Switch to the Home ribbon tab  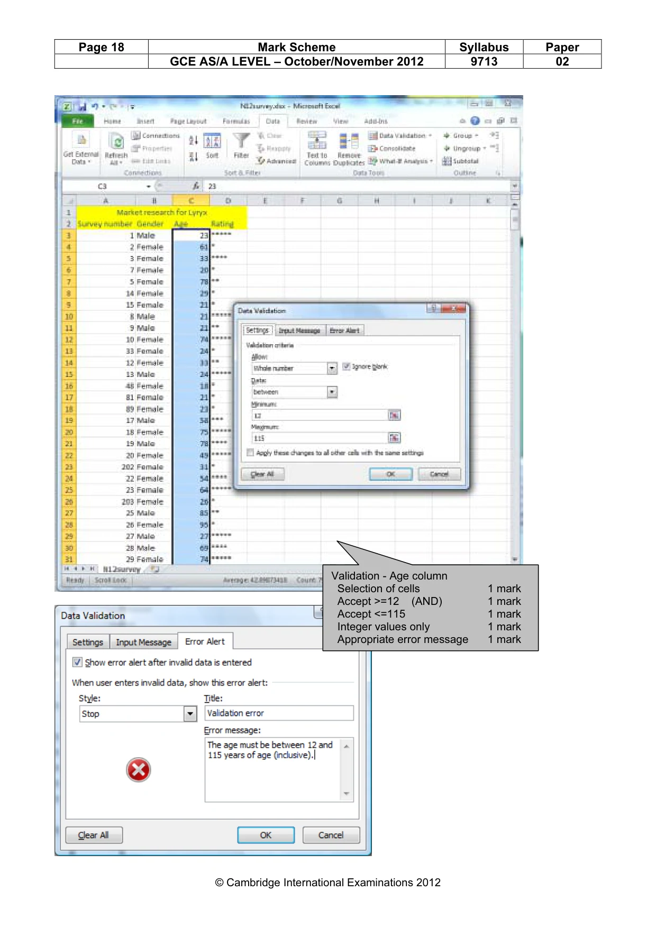(x=112, y=121)
